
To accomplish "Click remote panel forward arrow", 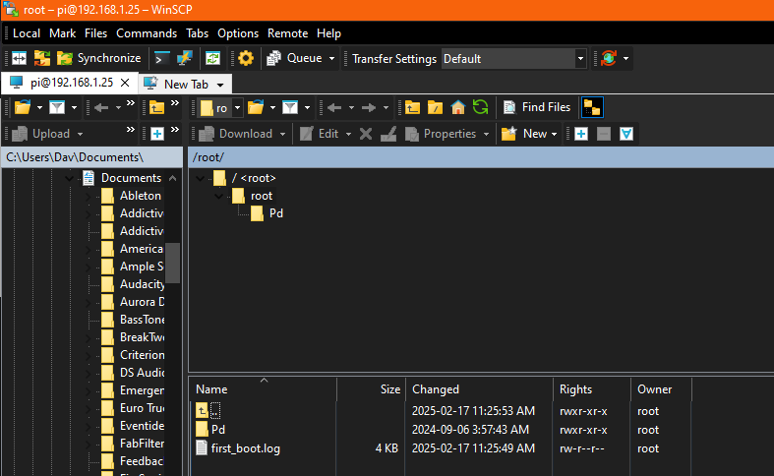I will (x=369, y=107).
